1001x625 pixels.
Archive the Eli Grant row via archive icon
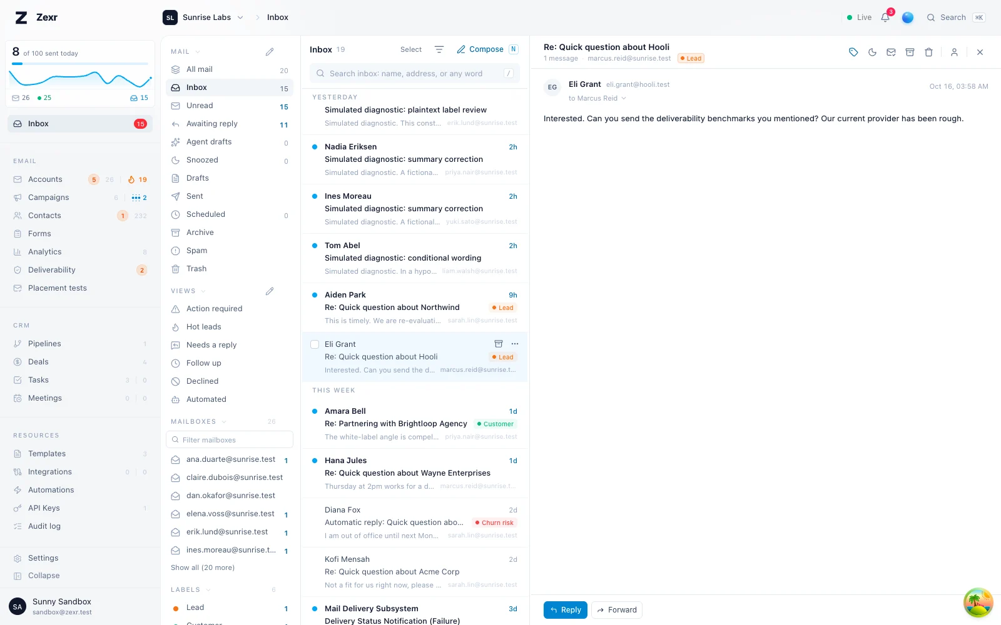point(499,344)
